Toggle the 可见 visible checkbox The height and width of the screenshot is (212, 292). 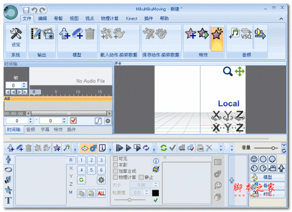(x=115, y=159)
